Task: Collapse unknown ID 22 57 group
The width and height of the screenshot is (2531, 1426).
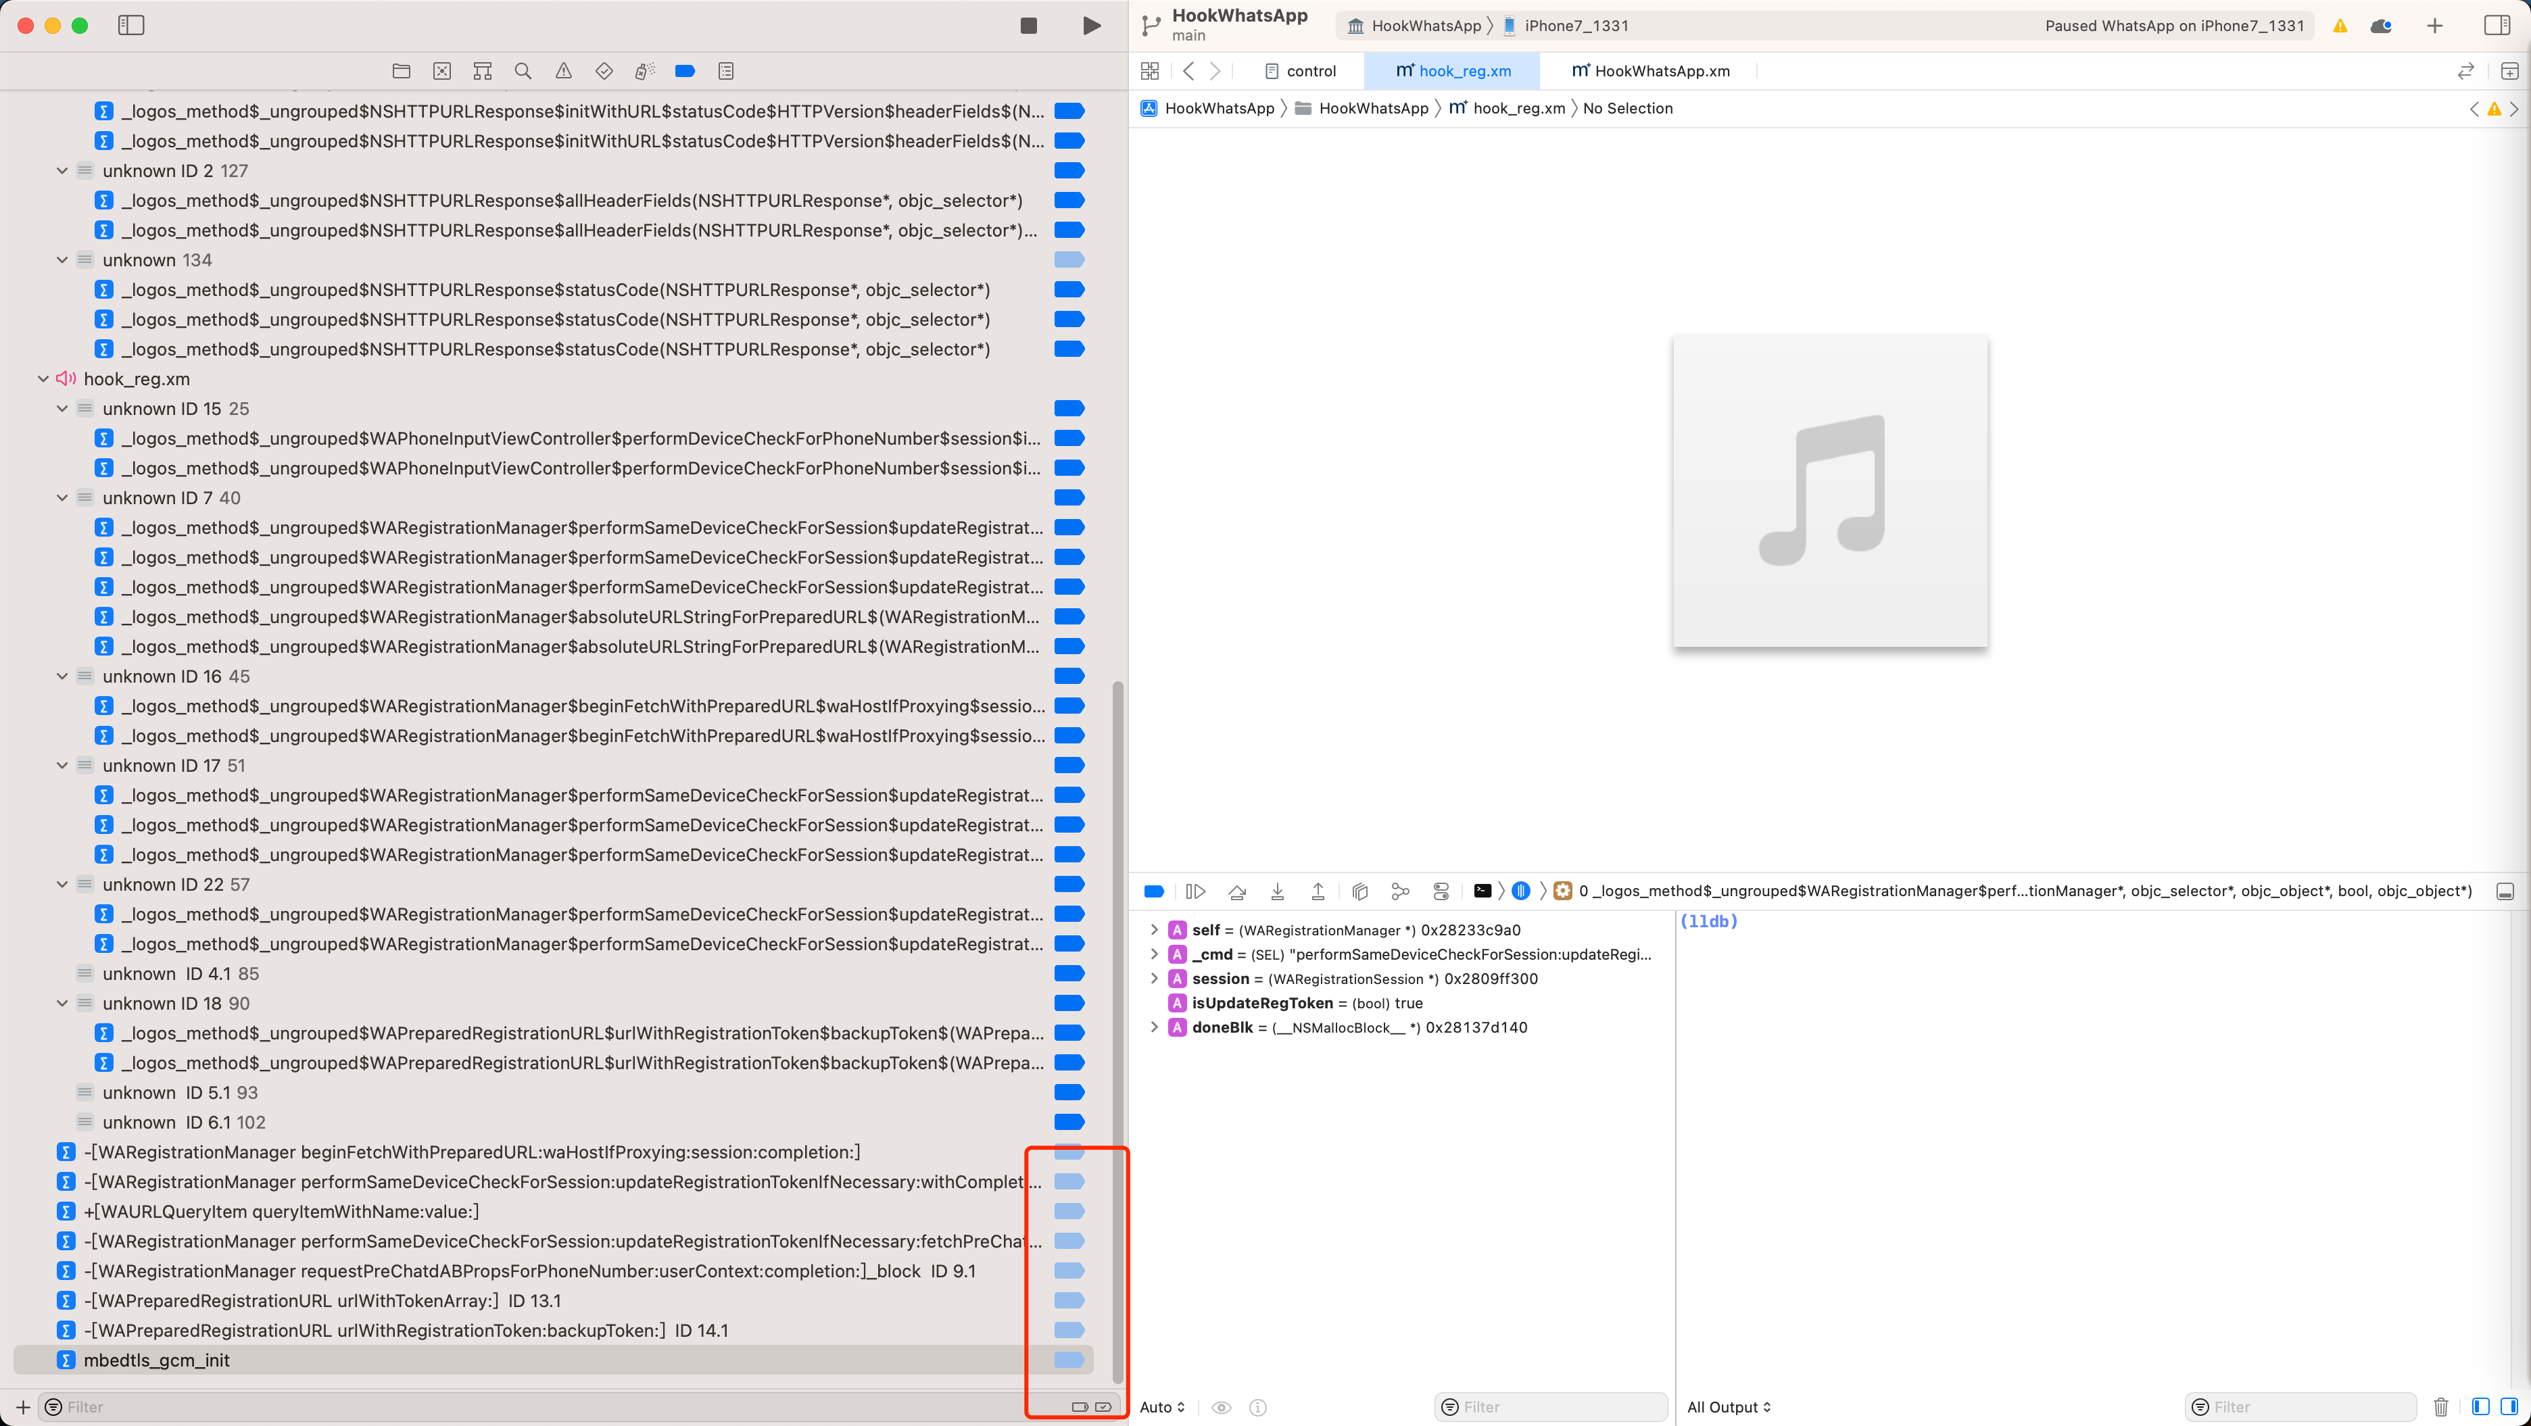Action: [x=62, y=885]
